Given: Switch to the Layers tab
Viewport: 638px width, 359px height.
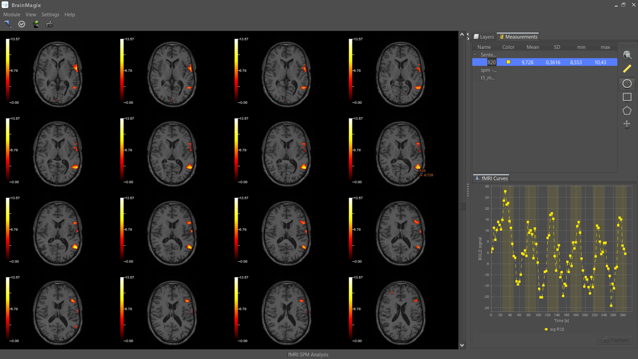Looking at the screenshot, I should (x=484, y=37).
